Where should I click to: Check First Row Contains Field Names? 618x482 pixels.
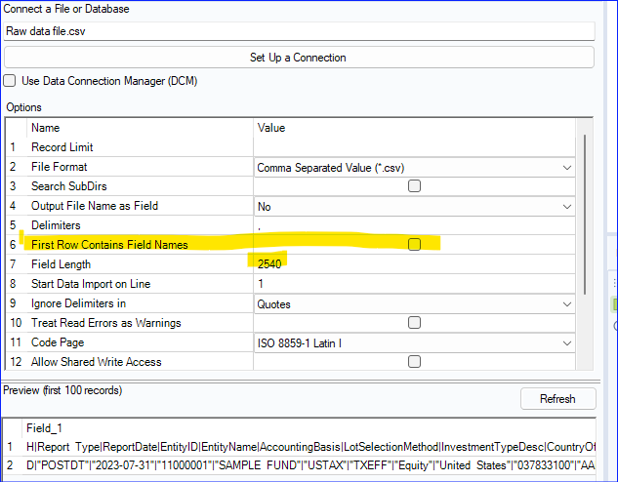414,245
